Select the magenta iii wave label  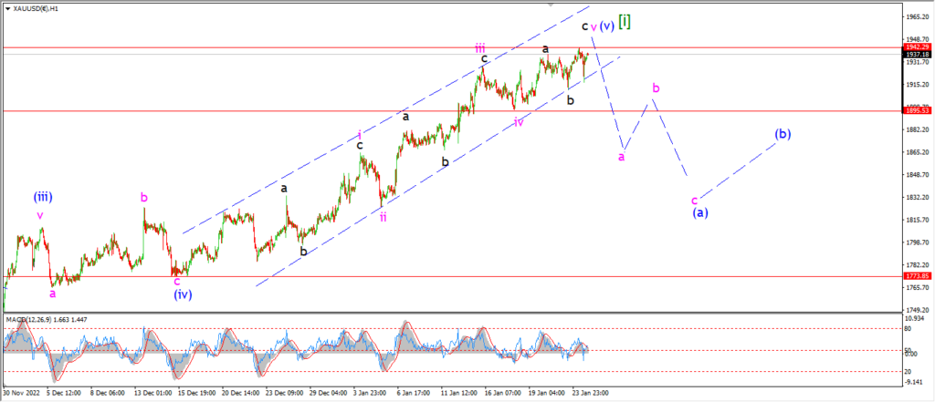point(480,47)
